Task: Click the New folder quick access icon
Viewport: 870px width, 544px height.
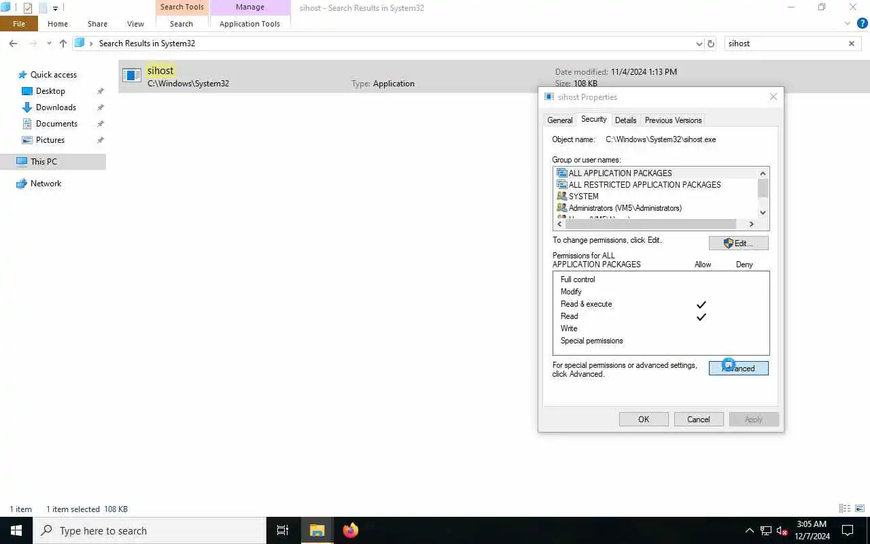Action: click(x=43, y=8)
